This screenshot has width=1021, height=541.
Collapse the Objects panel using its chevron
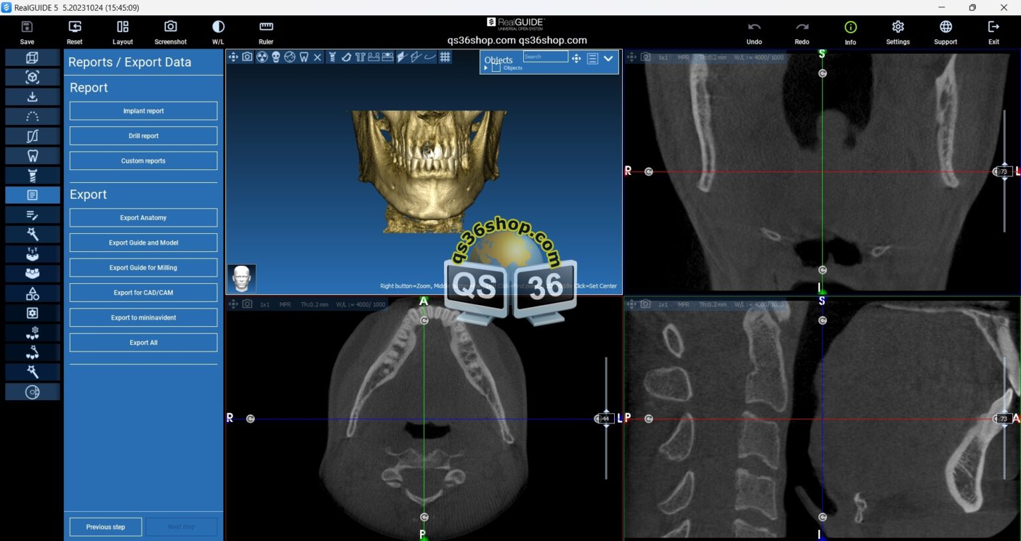tap(608, 59)
